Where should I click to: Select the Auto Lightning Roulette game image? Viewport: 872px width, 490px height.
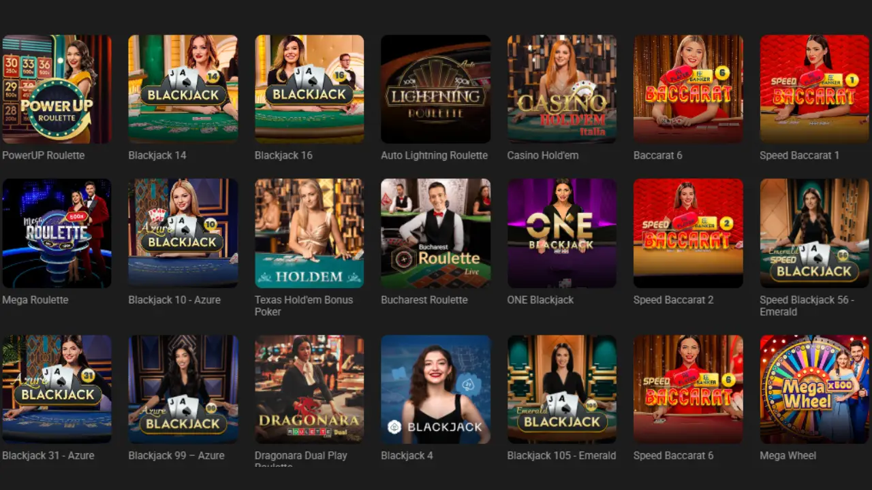[435, 89]
